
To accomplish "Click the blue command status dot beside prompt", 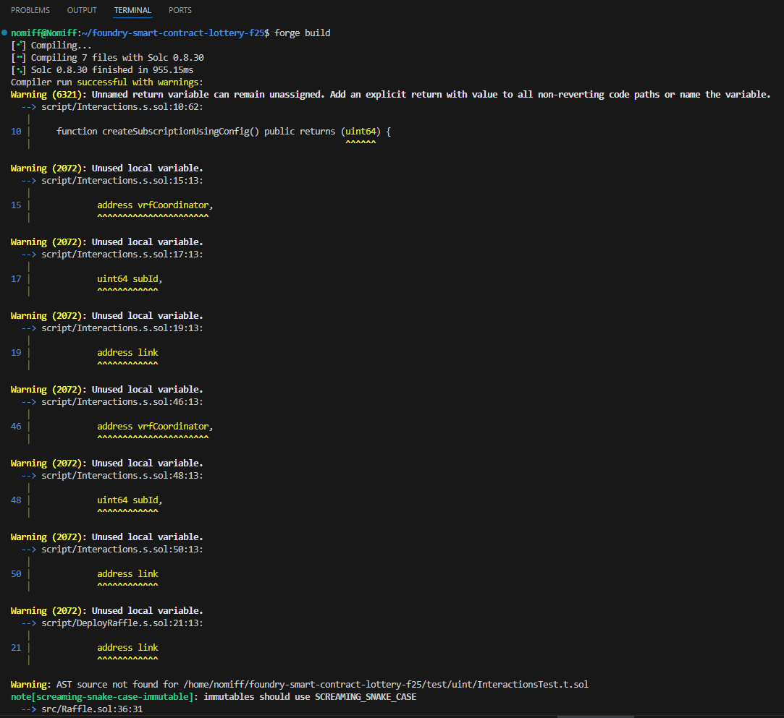I will pyautogui.click(x=4, y=33).
